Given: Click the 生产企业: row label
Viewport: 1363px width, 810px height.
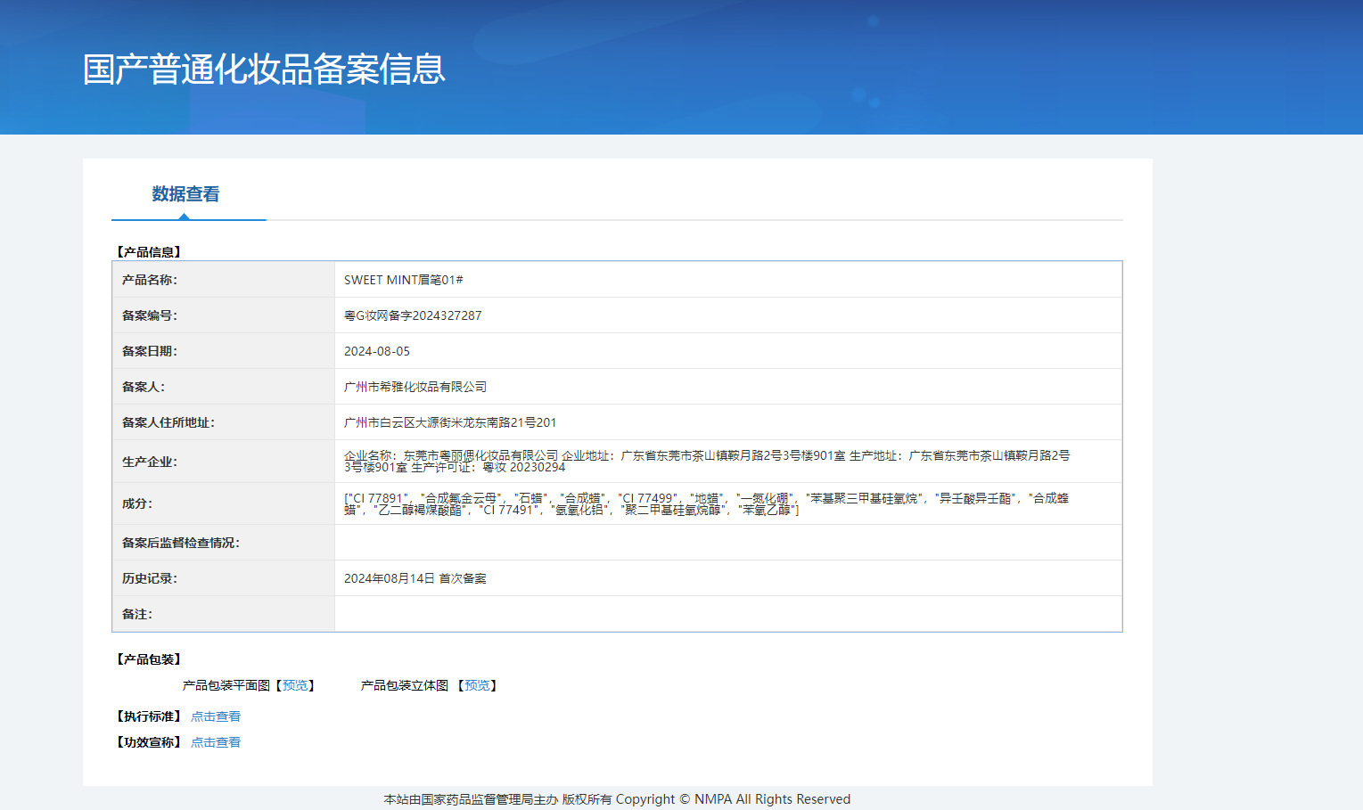Looking at the screenshot, I should (150, 462).
